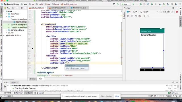Click Stop sharing button
Image resolution: width=182 pixels, height=102 pixels.
pyautogui.click(x=106, y=96)
